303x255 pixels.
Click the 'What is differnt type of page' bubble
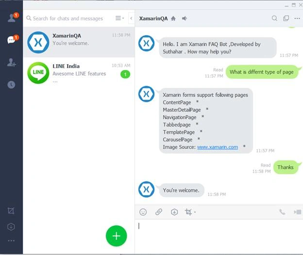pyautogui.click(x=263, y=72)
